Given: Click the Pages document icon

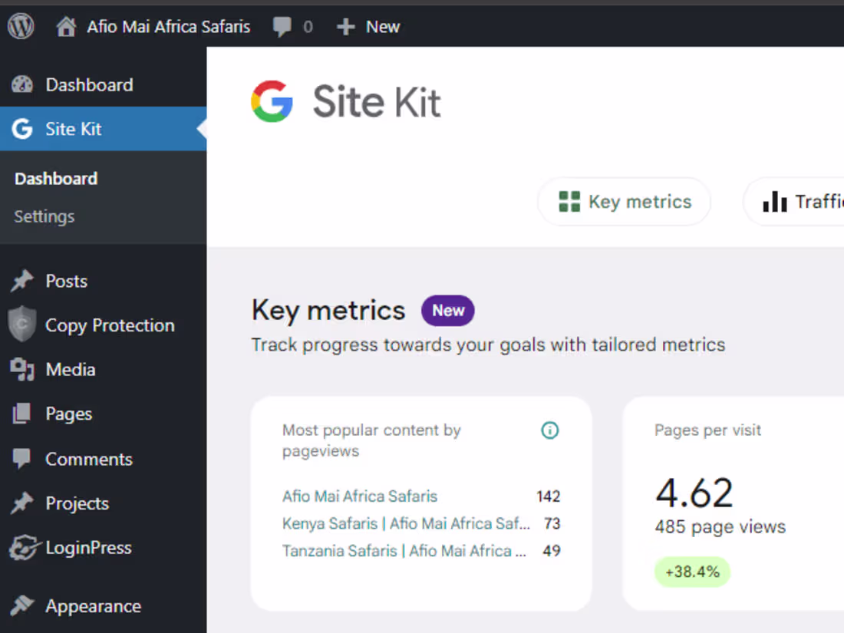Looking at the screenshot, I should [24, 414].
